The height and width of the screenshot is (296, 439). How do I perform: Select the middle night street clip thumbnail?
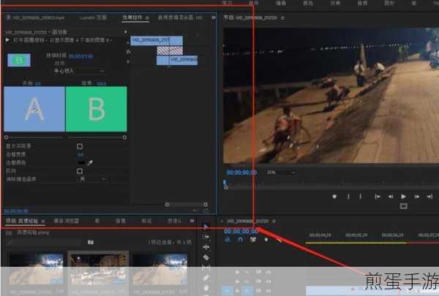98,269
